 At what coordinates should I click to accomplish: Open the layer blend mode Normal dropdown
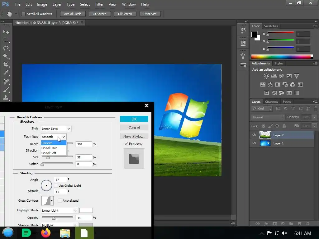point(268,117)
